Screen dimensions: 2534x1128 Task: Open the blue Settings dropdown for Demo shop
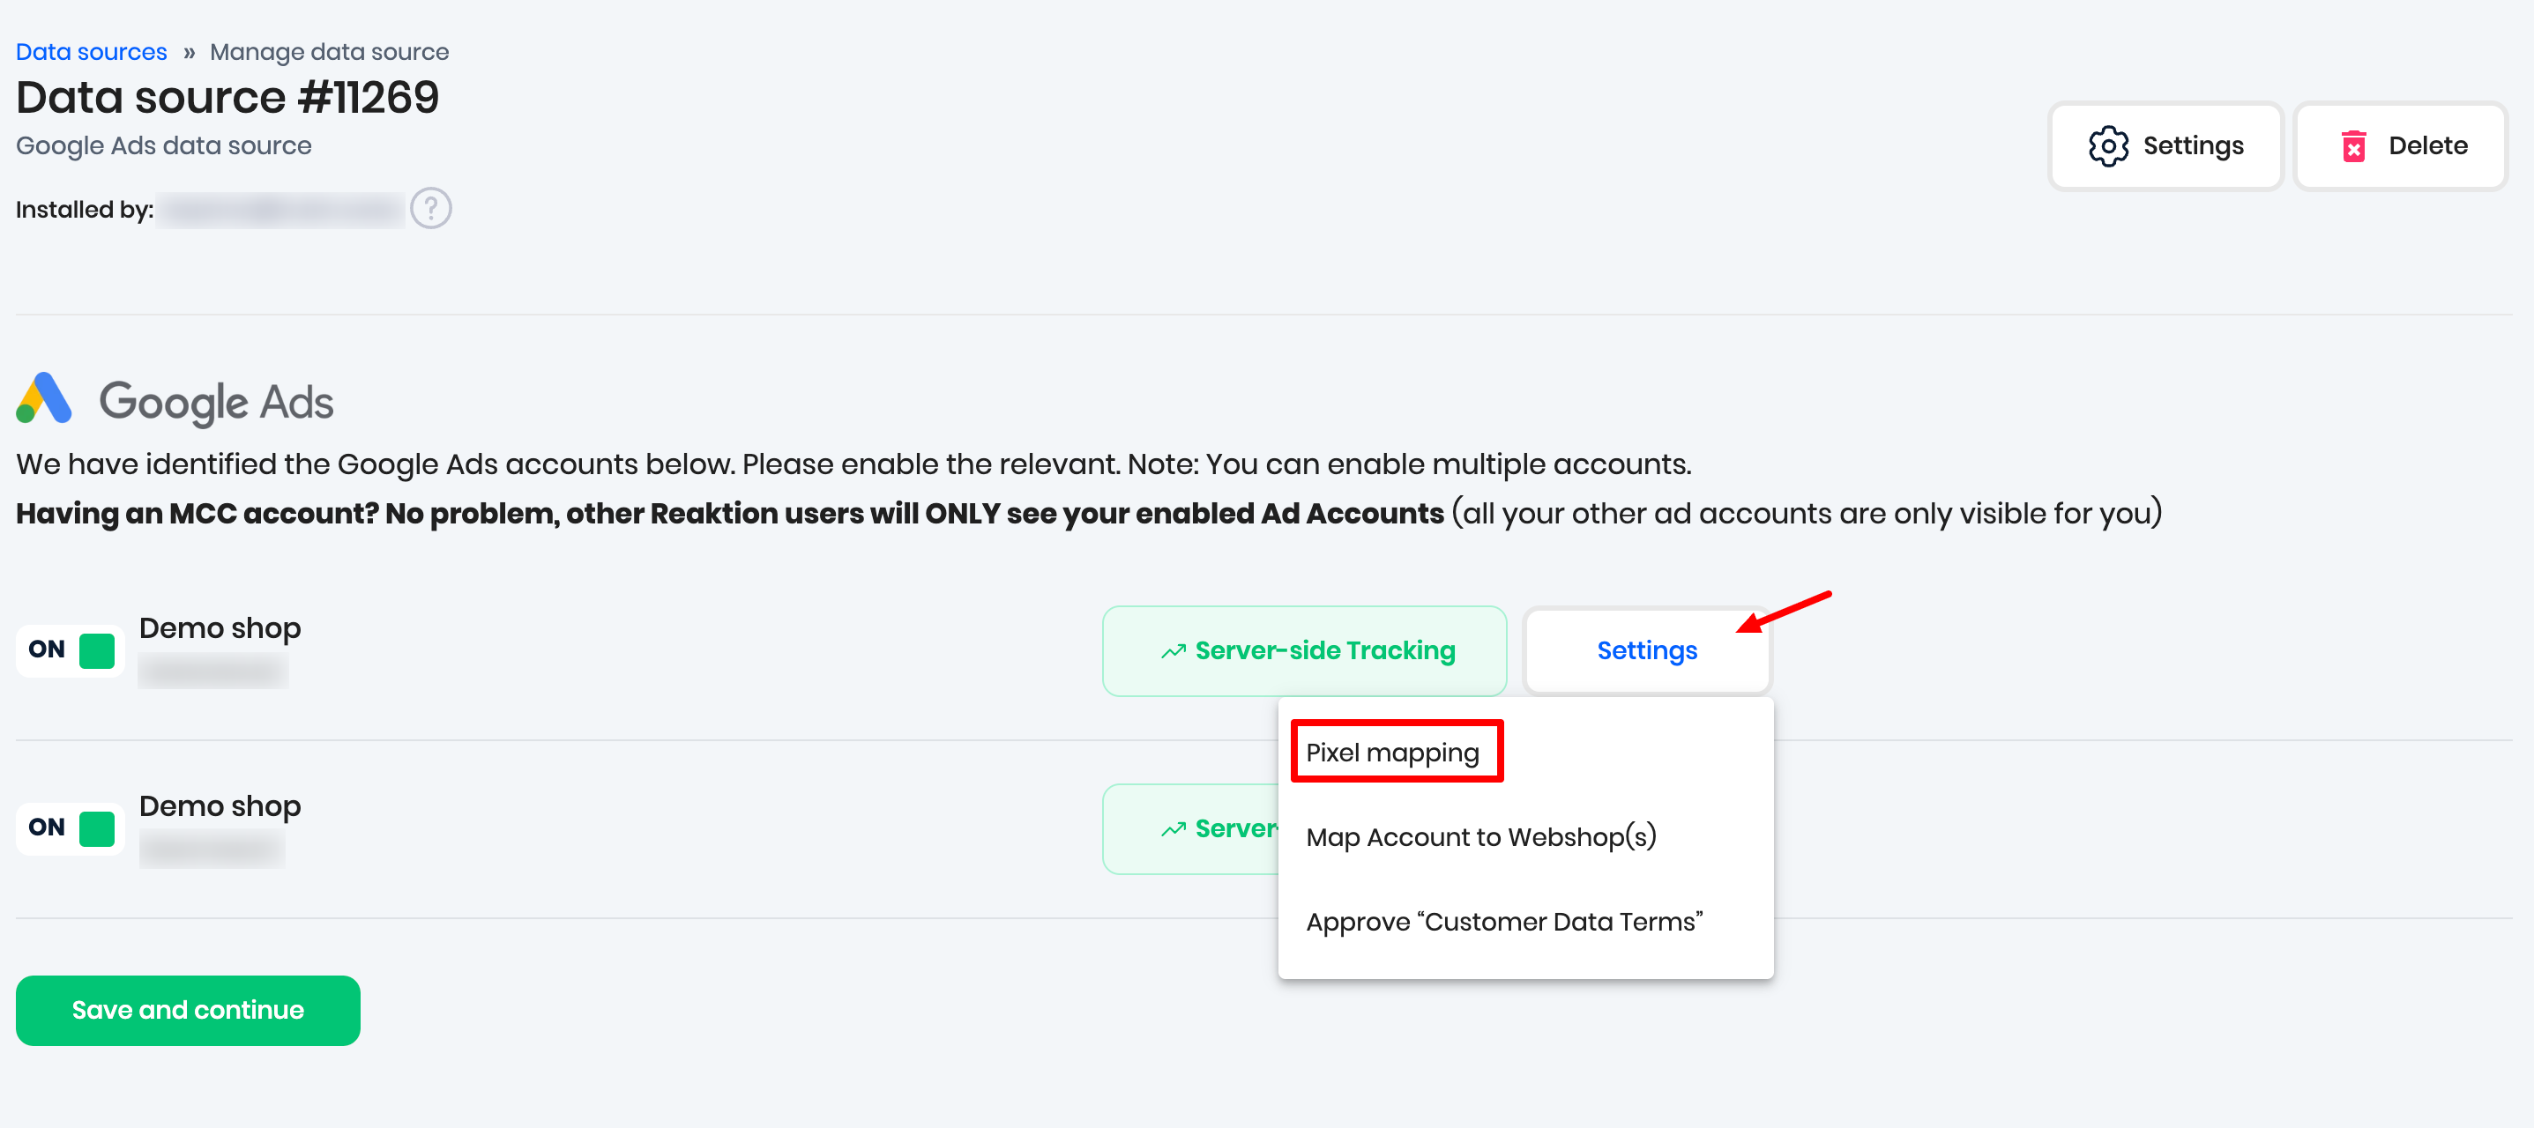click(1646, 650)
